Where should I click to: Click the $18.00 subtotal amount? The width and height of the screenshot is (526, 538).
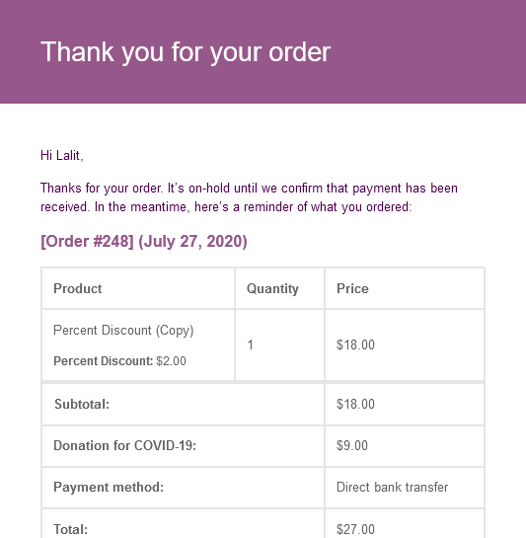click(x=355, y=404)
